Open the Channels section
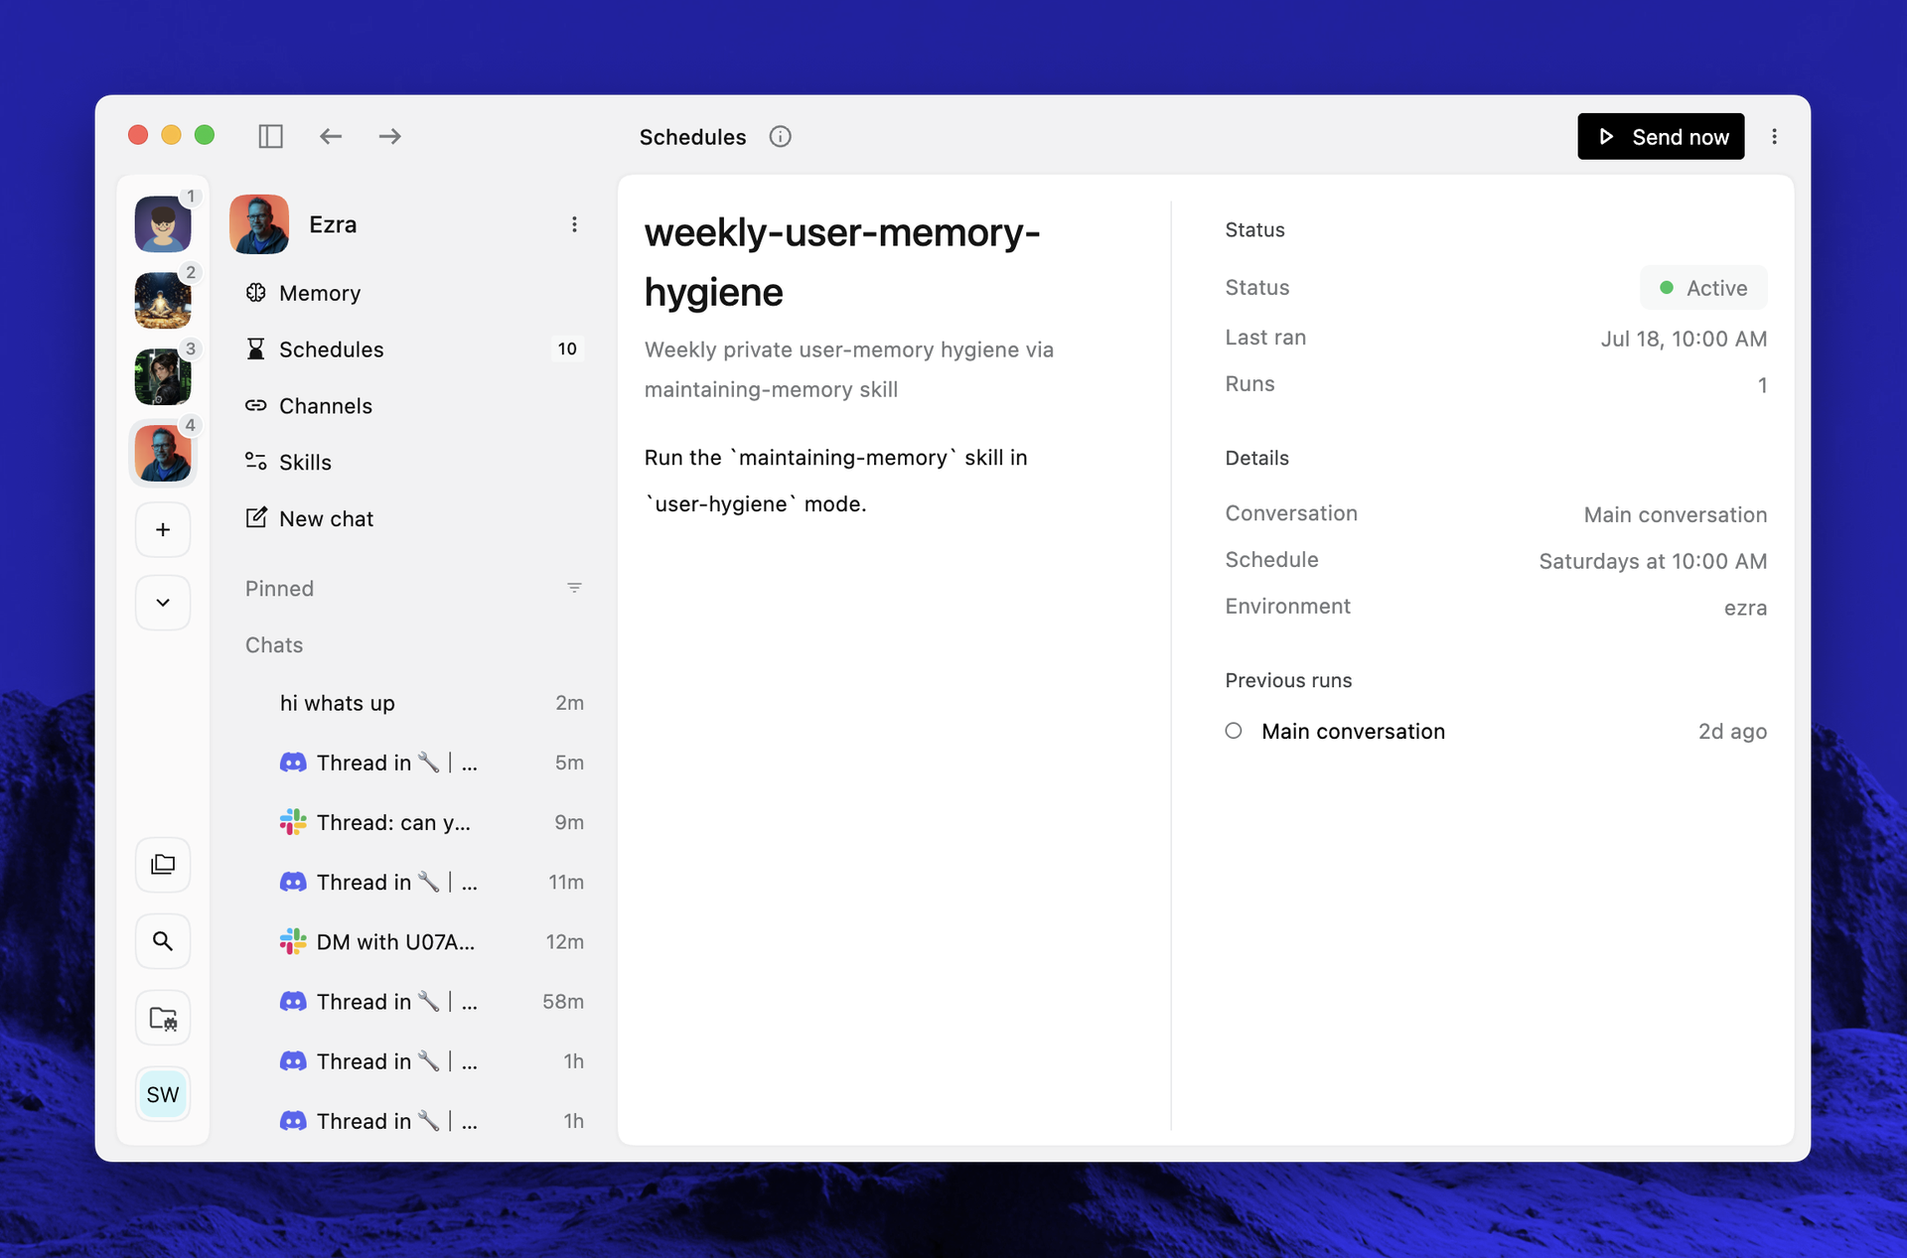The image size is (1907, 1258). tap(415, 406)
